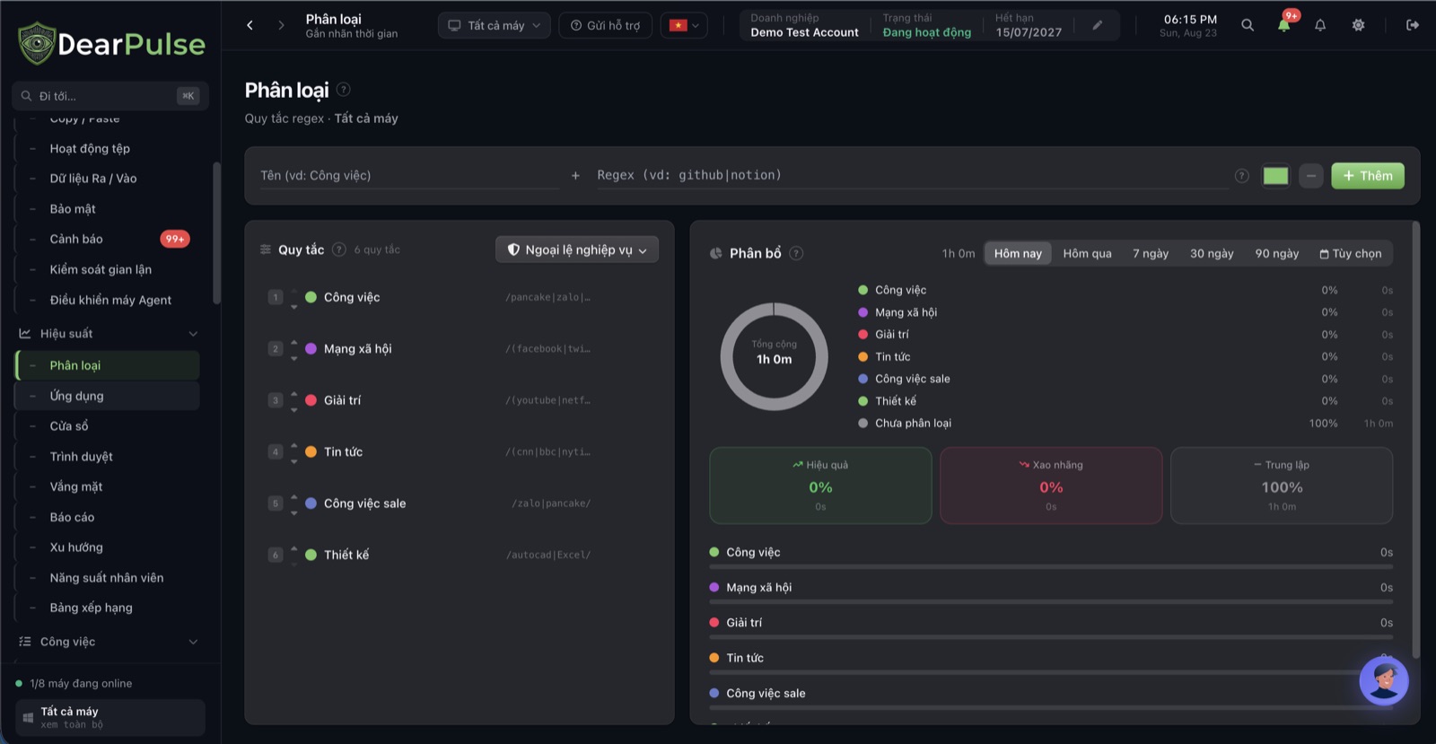Click the forward navigation arrow
The height and width of the screenshot is (744, 1436).
point(281,25)
